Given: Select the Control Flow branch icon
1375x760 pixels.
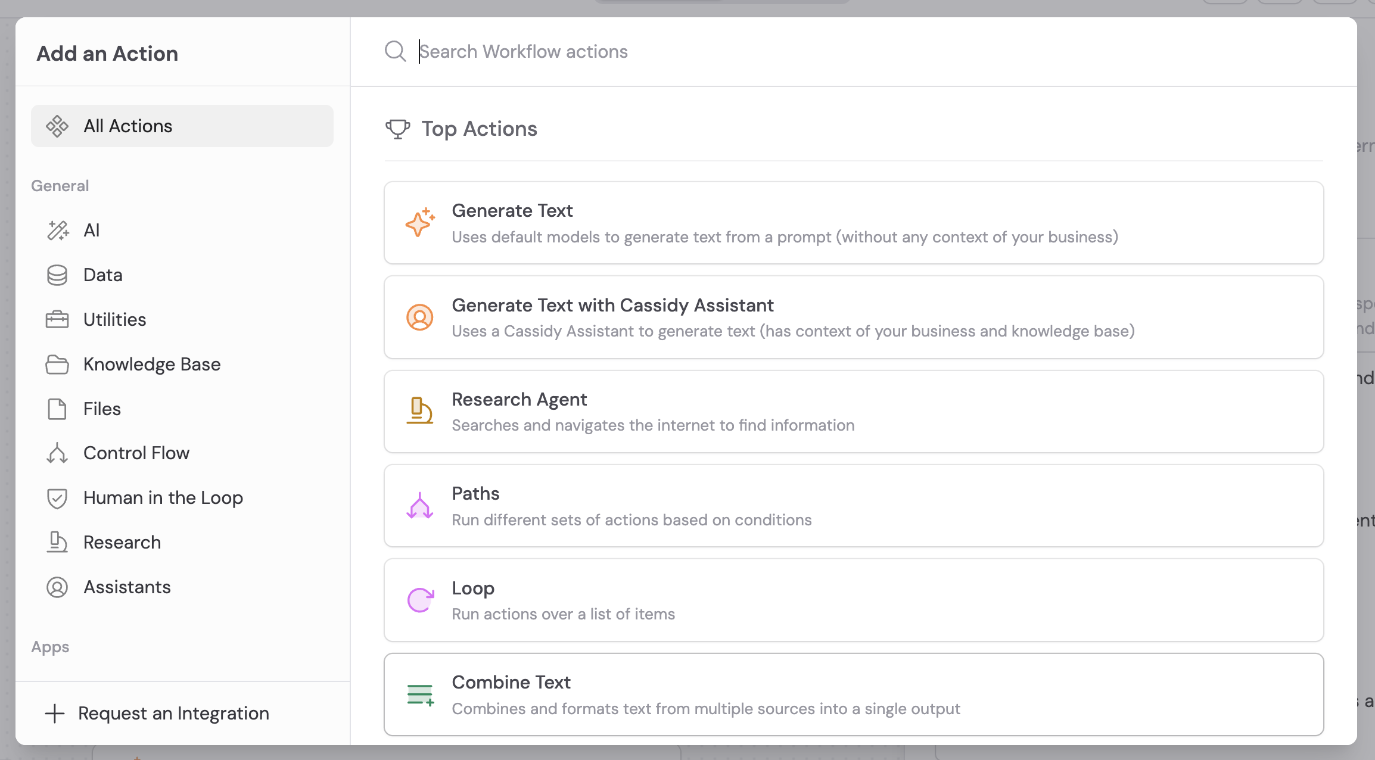Looking at the screenshot, I should point(57,453).
